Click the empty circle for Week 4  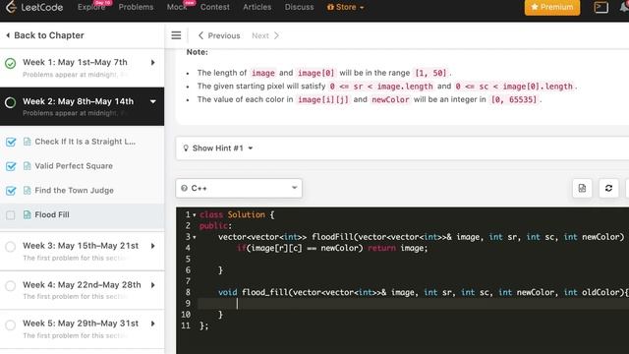click(x=11, y=286)
